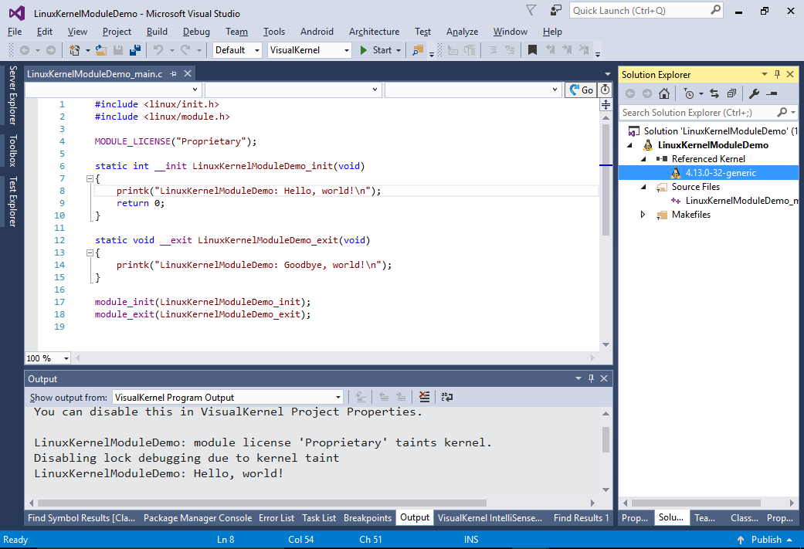The image size is (804, 549).
Task: Open Properties via the wrench icon
Action: (x=754, y=93)
